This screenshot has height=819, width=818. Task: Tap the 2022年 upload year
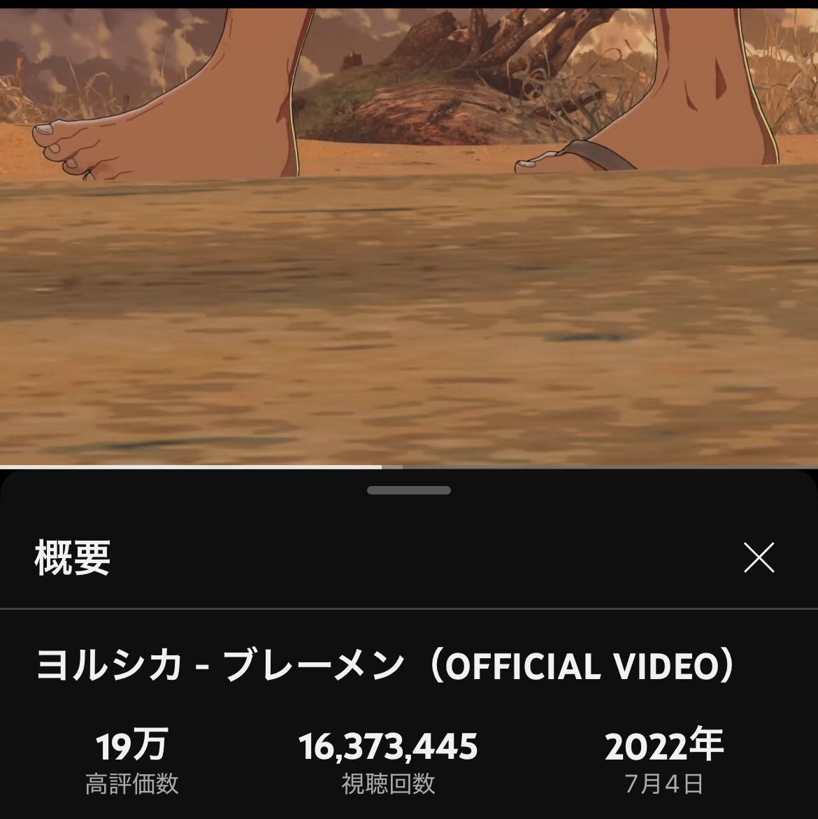point(664,746)
